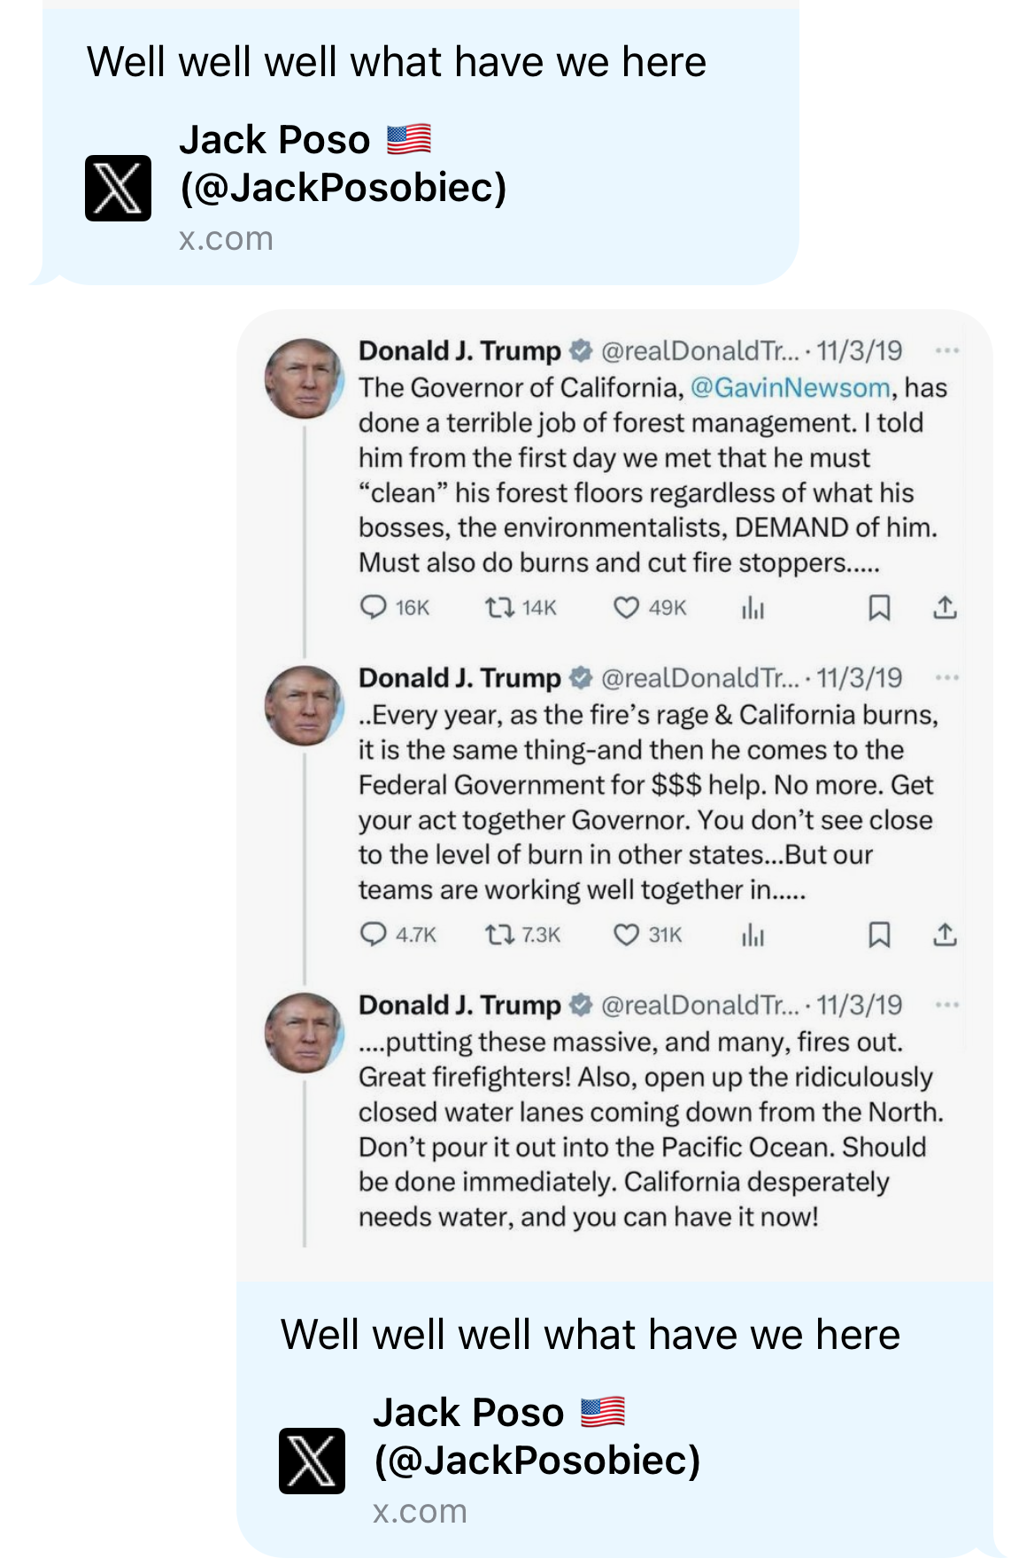Image resolution: width=1019 pixels, height=1566 pixels.
Task: Like the second tweet with 31K likes
Action: pos(626,934)
